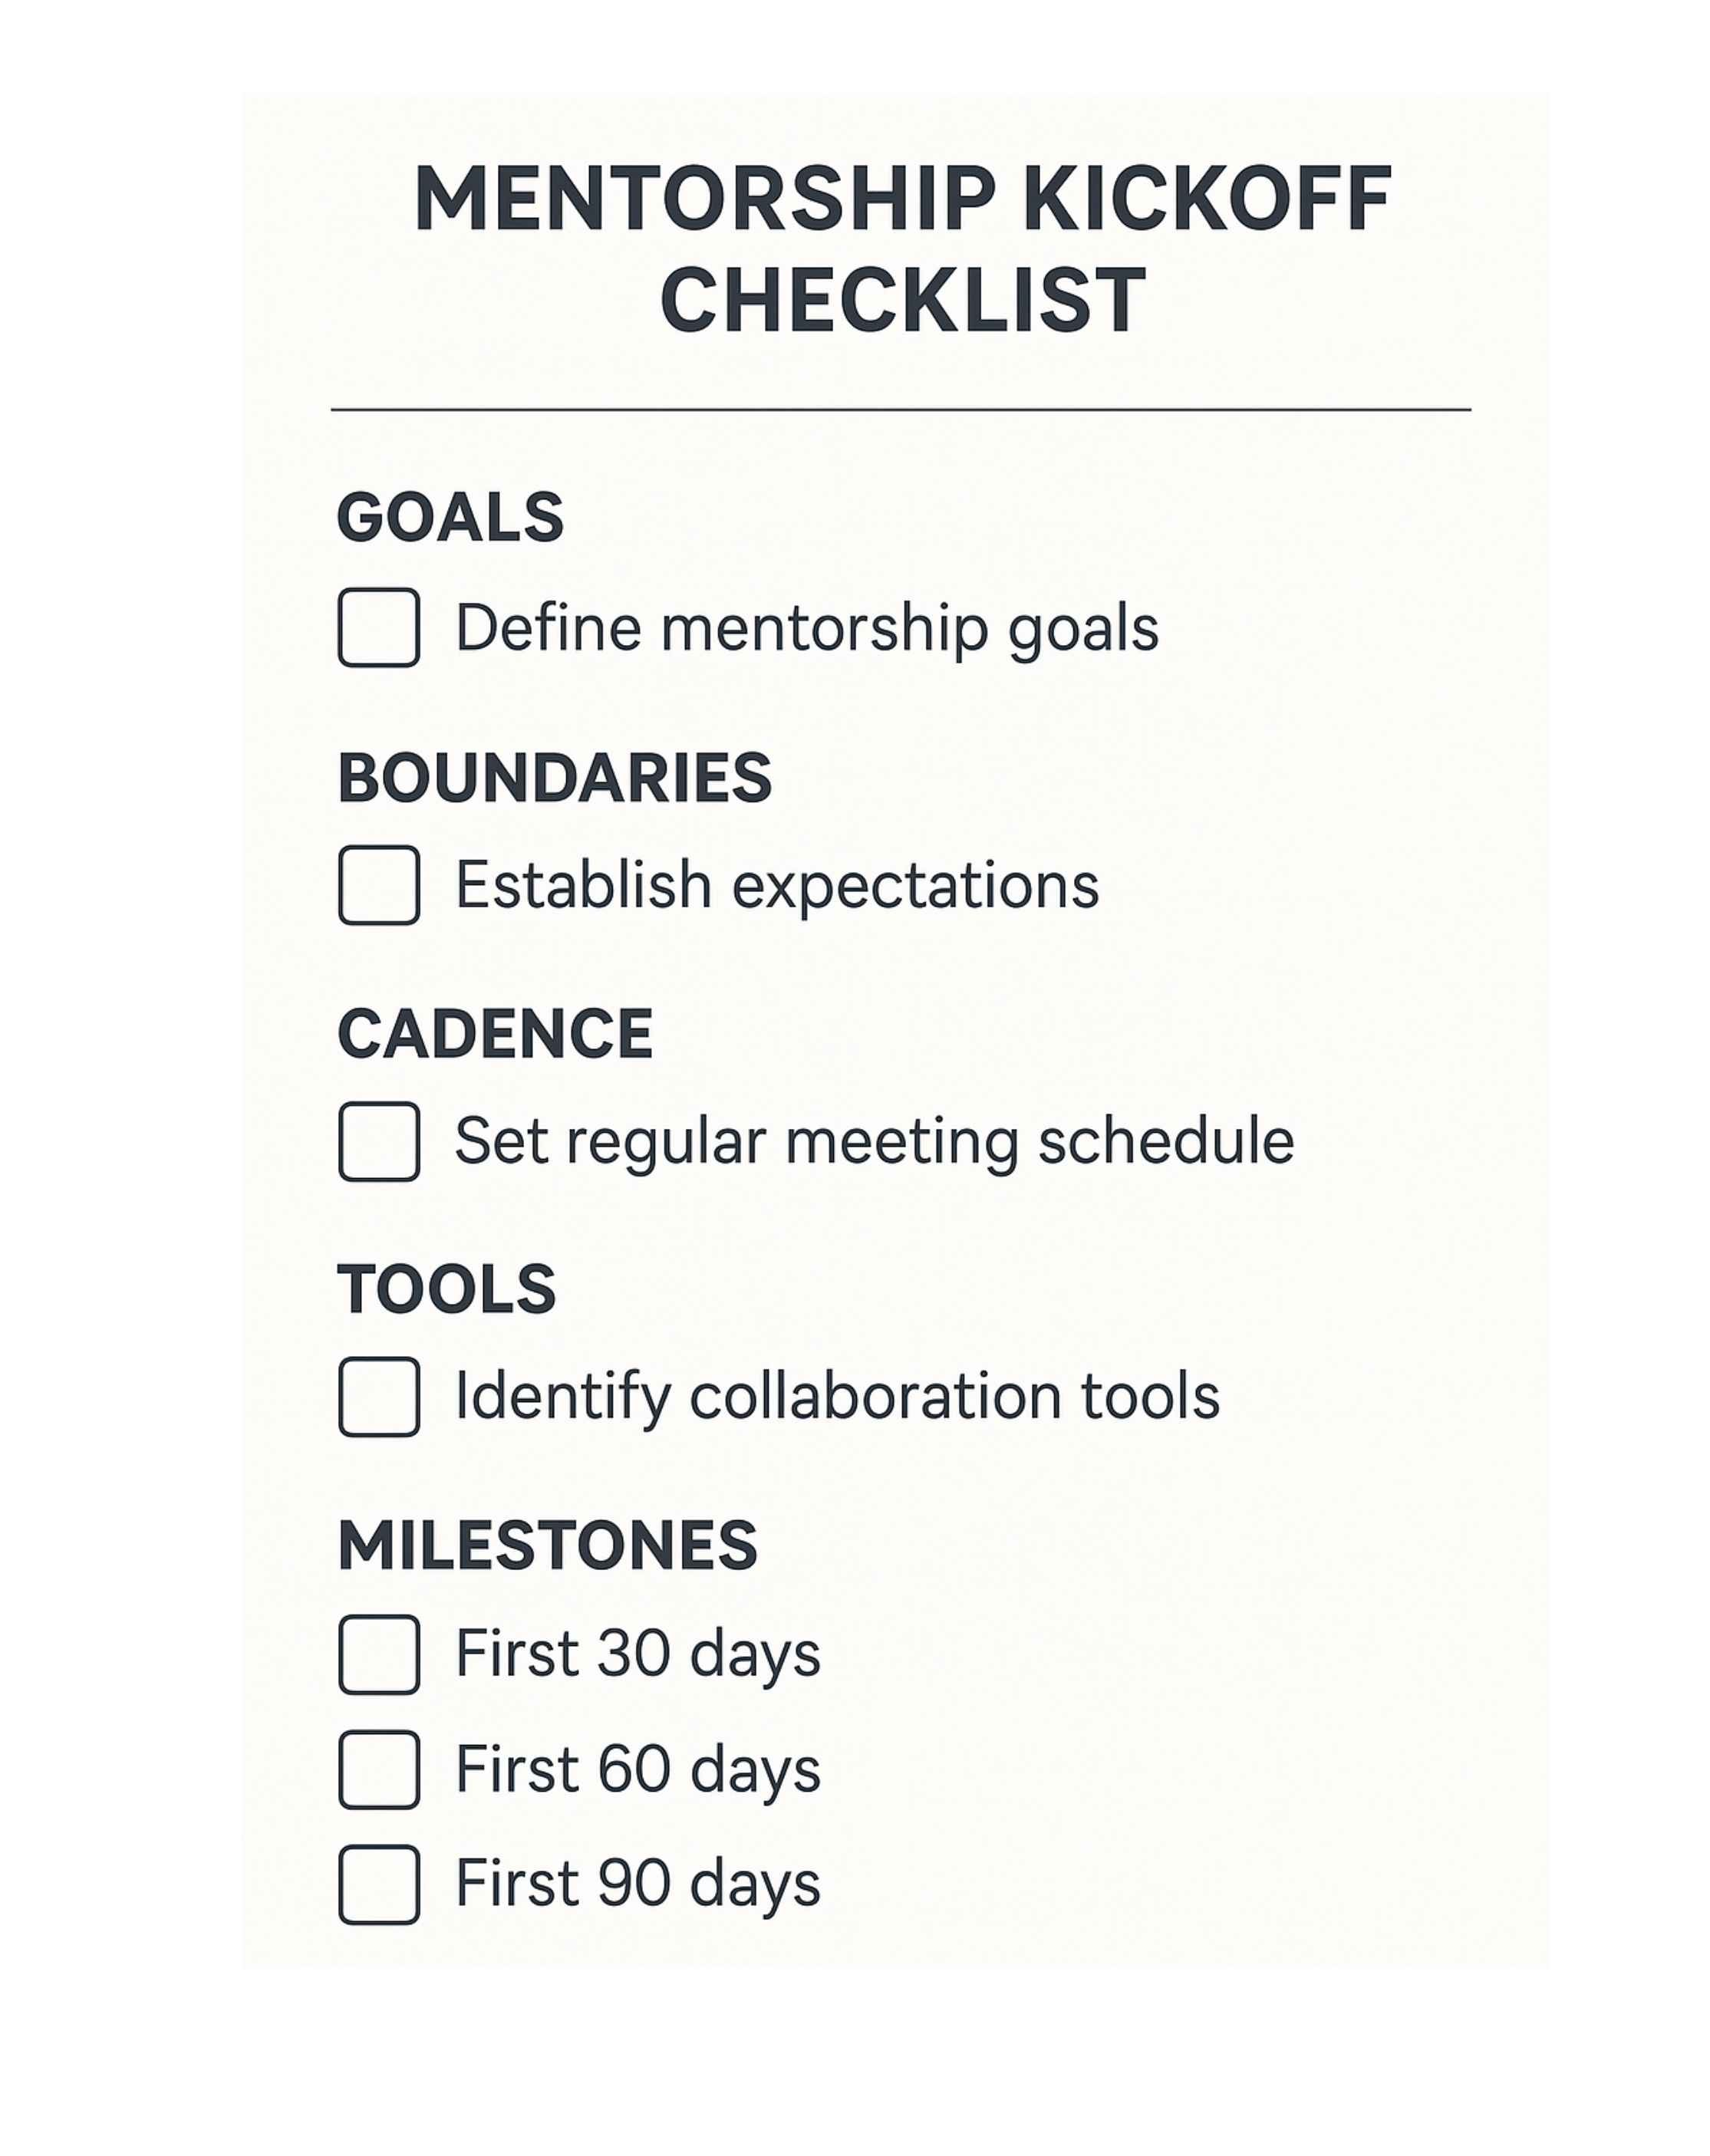Tick the Identify collaboration tools checkbox
The height and width of the screenshot is (2156, 1710).
point(378,1397)
